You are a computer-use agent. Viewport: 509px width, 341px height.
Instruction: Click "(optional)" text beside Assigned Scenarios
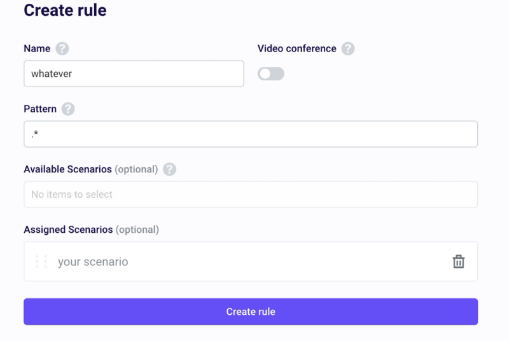[137, 229]
